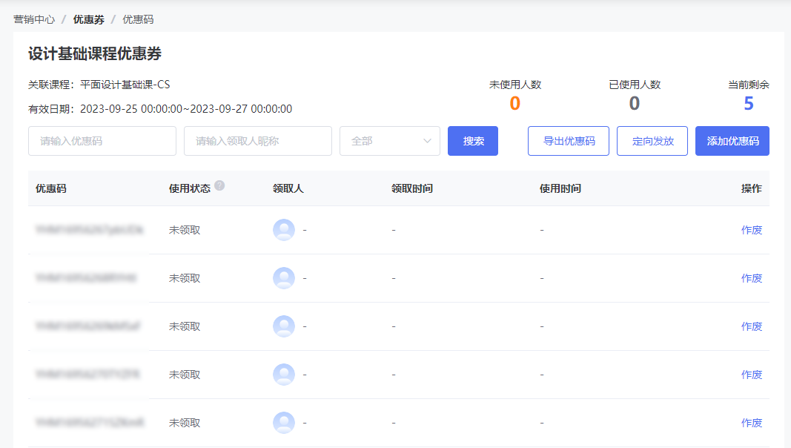Viewport: 791px width, 448px height.
Task: Click 添加优惠码 button
Action: coord(732,141)
